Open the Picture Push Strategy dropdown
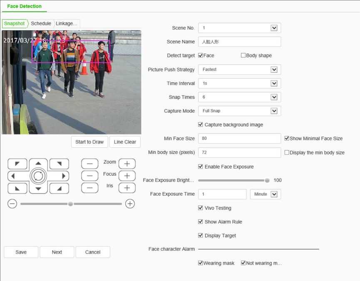This screenshot has width=360, height=281. [x=273, y=70]
